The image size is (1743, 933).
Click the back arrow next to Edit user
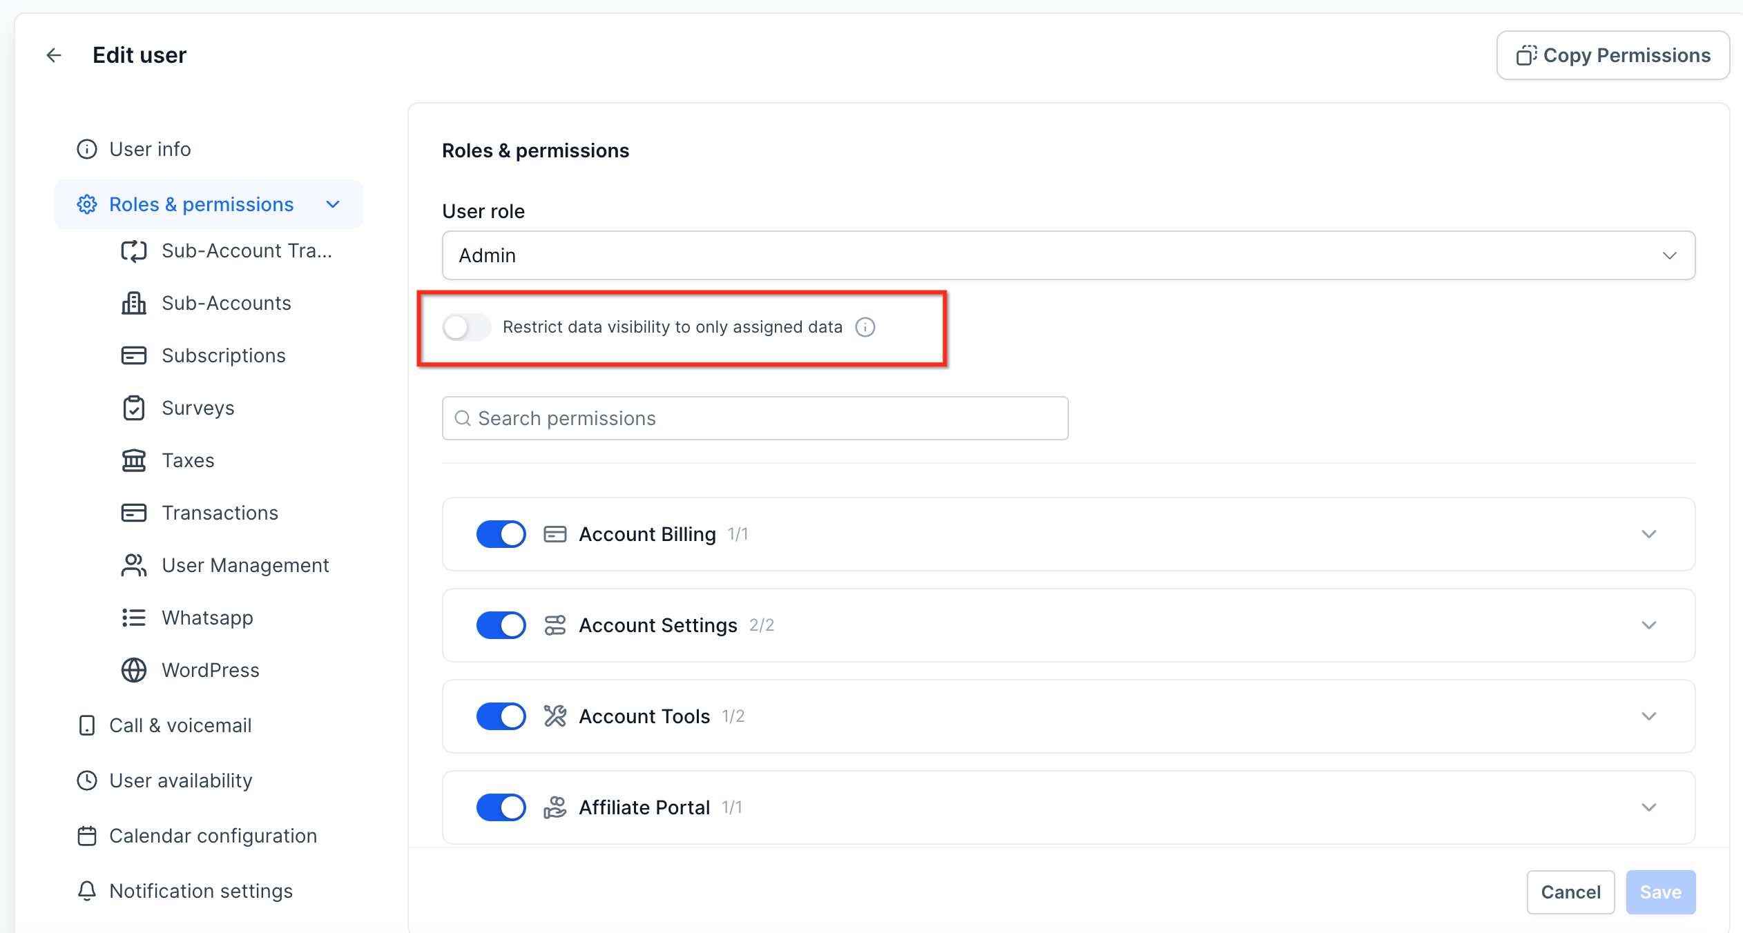coord(54,55)
